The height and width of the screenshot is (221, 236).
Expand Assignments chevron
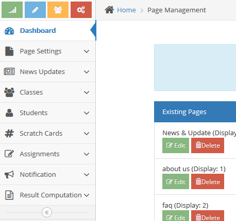coord(87,154)
